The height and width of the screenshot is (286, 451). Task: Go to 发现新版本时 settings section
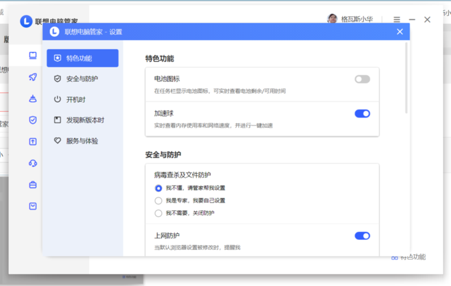[85, 120]
